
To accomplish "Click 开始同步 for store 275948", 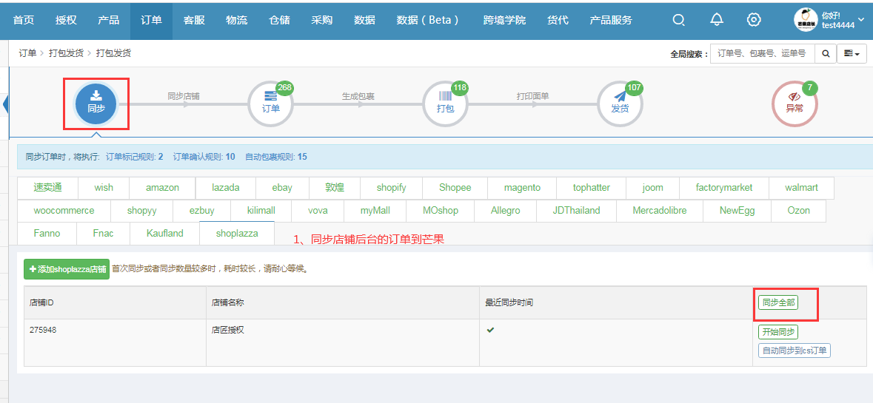I will [778, 332].
